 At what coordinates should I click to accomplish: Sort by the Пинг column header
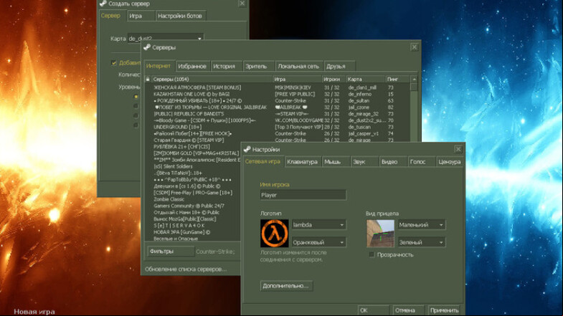[397, 79]
